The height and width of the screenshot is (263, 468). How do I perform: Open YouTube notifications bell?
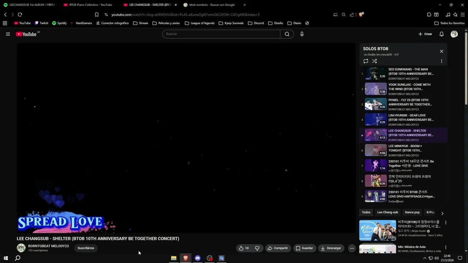pos(441,34)
